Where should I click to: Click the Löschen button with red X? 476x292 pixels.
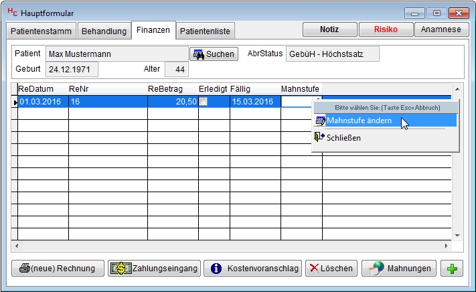pyautogui.click(x=331, y=268)
